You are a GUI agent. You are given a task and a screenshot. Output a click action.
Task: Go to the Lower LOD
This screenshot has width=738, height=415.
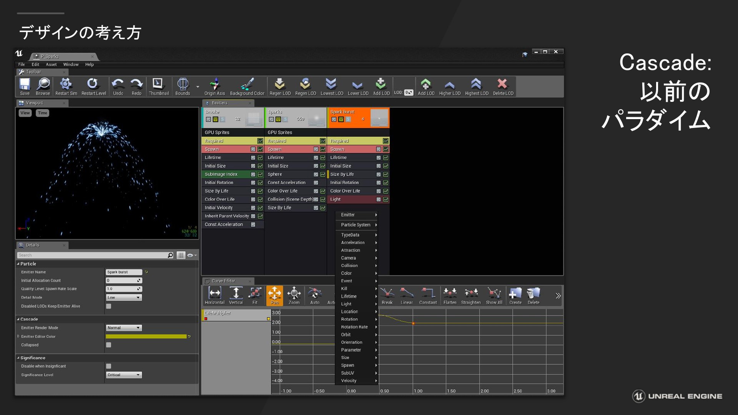coord(358,86)
